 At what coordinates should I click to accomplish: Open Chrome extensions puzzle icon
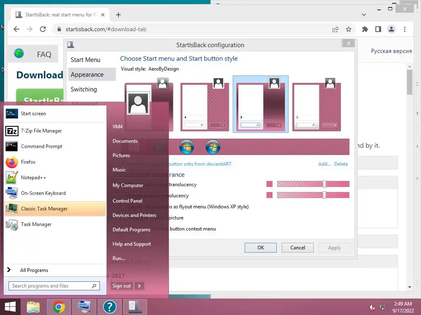365,29
